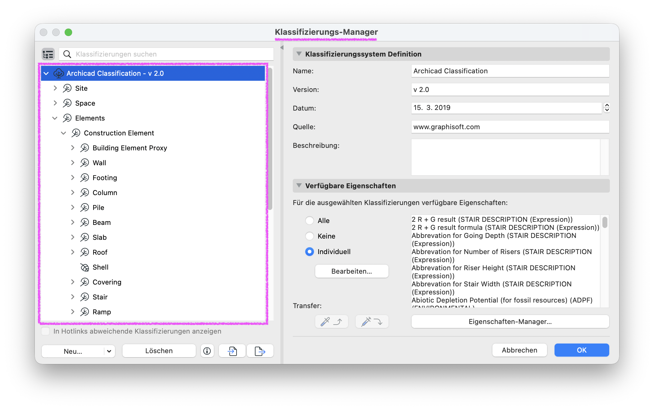The width and height of the screenshot is (654, 410).
Task: Click the Column classification leaf icon
Action: tap(85, 193)
